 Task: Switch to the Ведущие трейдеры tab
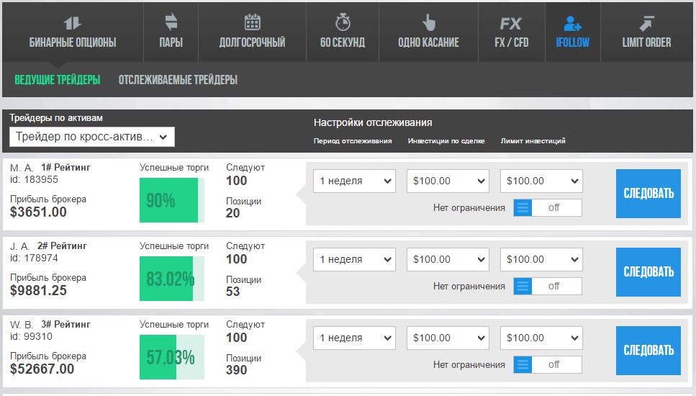tap(58, 80)
